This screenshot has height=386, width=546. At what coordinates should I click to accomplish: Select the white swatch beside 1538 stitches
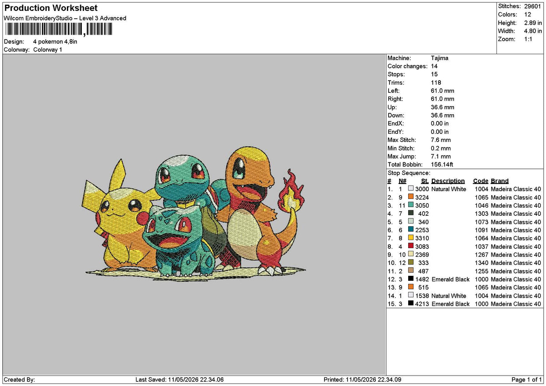411,295
